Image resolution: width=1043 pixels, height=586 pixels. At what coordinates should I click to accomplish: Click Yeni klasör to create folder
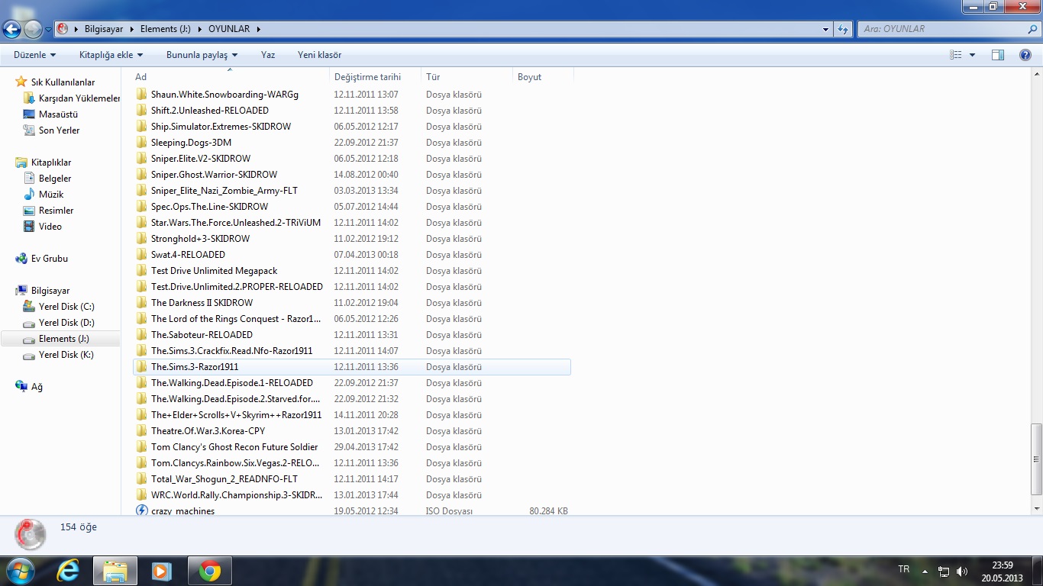point(319,55)
